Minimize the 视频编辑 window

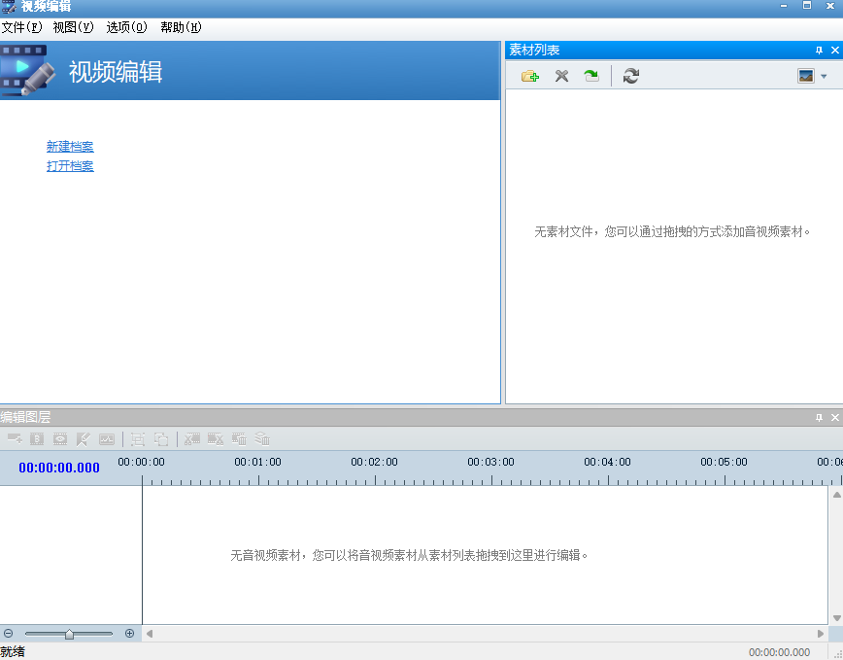point(784,6)
